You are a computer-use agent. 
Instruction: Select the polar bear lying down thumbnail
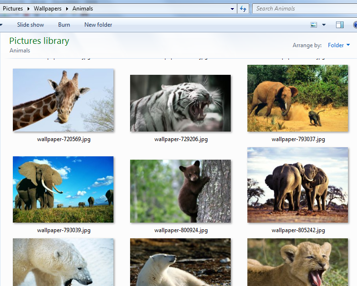click(180, 262)
